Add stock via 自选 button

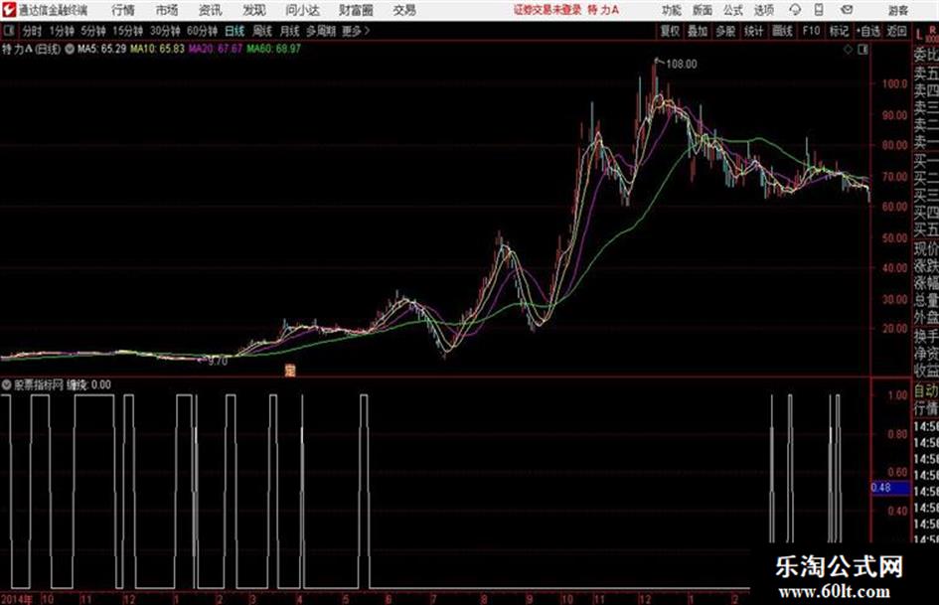[868, 31]
